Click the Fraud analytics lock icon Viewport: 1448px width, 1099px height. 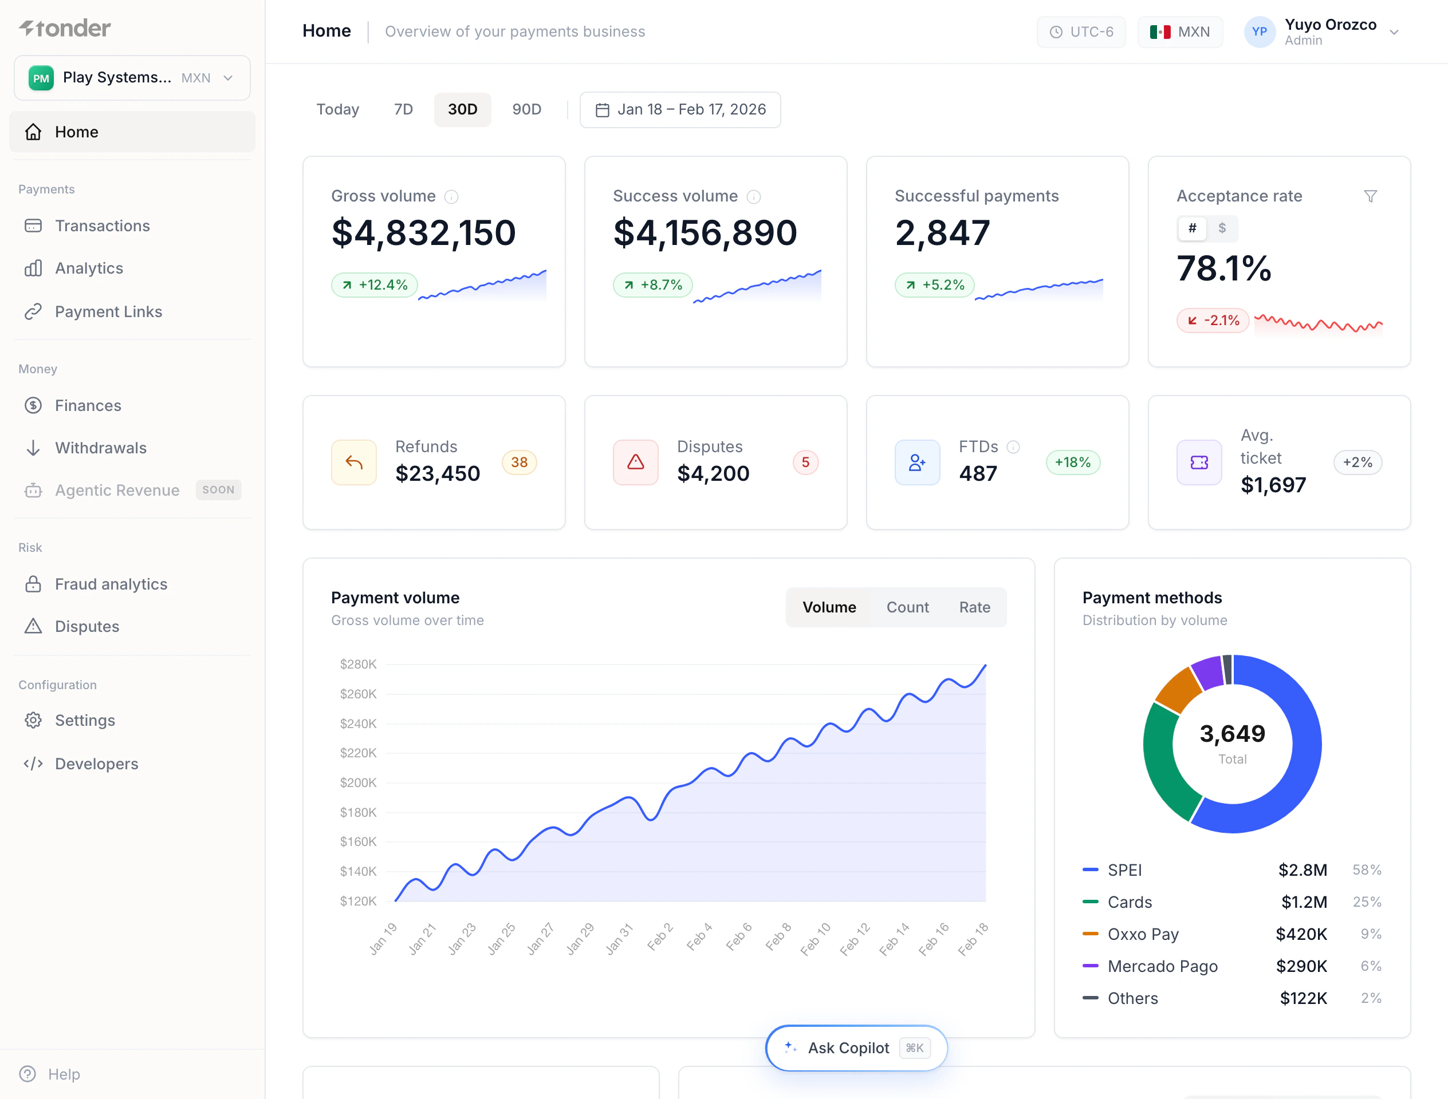[x=33, y=584]
